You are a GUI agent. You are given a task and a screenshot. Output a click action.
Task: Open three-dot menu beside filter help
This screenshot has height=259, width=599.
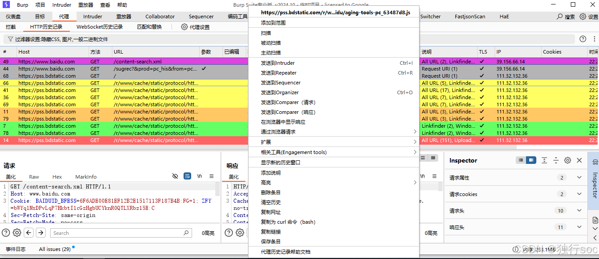[x=595, y=39]
